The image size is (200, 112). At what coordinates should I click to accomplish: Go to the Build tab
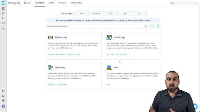[27, 3]
